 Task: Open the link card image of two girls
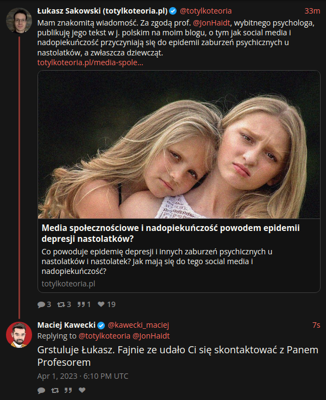coord(179,145)
